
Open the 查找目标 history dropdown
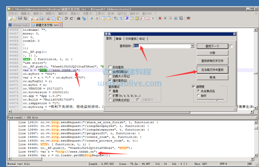[192, 46]
